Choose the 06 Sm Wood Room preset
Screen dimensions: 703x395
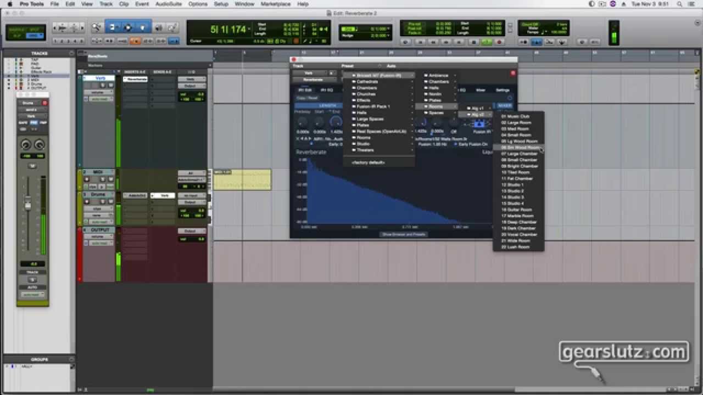point(518,148)
